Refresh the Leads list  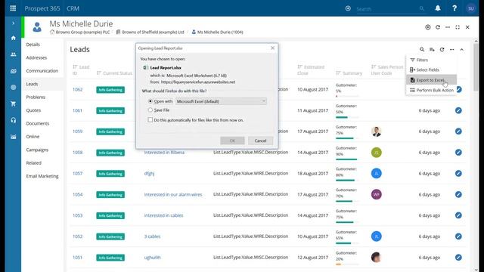pos(442,49)
